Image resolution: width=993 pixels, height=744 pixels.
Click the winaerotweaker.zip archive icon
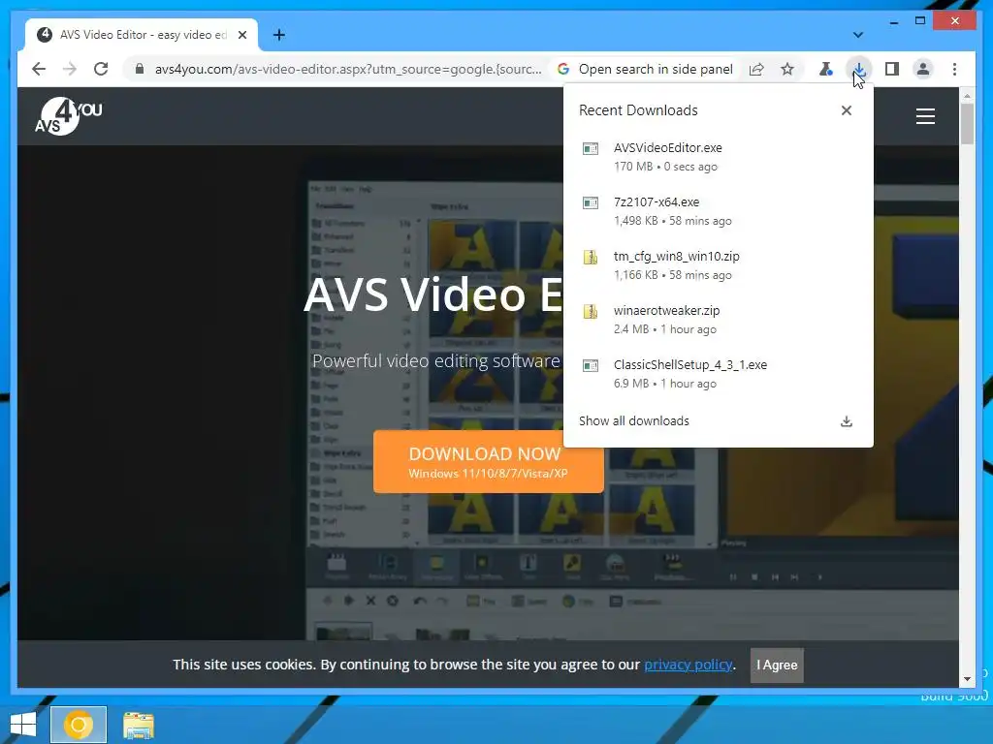click(x=591, y=311)
